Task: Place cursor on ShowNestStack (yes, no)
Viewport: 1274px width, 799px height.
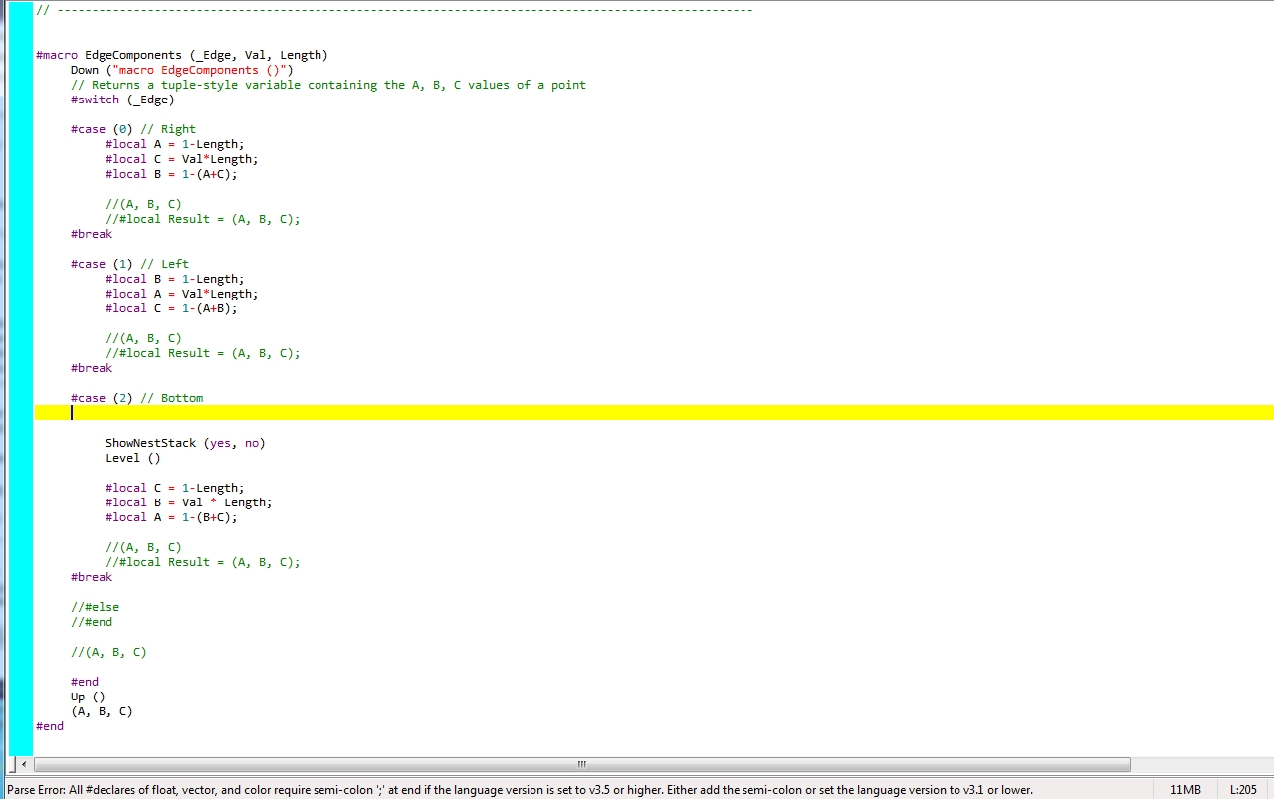Action: (185, 443)
